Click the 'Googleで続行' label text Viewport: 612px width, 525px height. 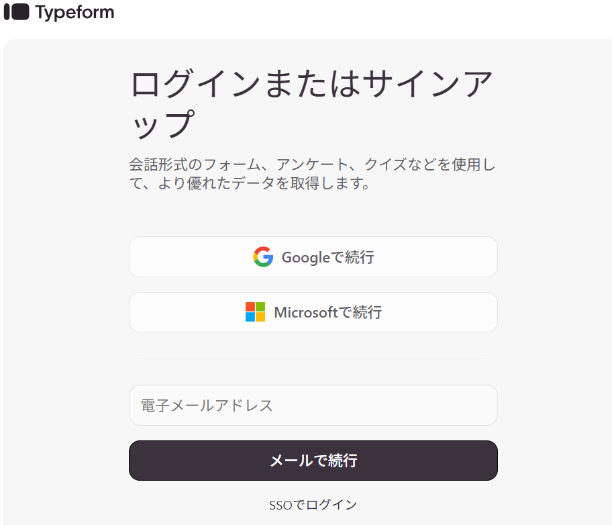[x=327, y=257]
